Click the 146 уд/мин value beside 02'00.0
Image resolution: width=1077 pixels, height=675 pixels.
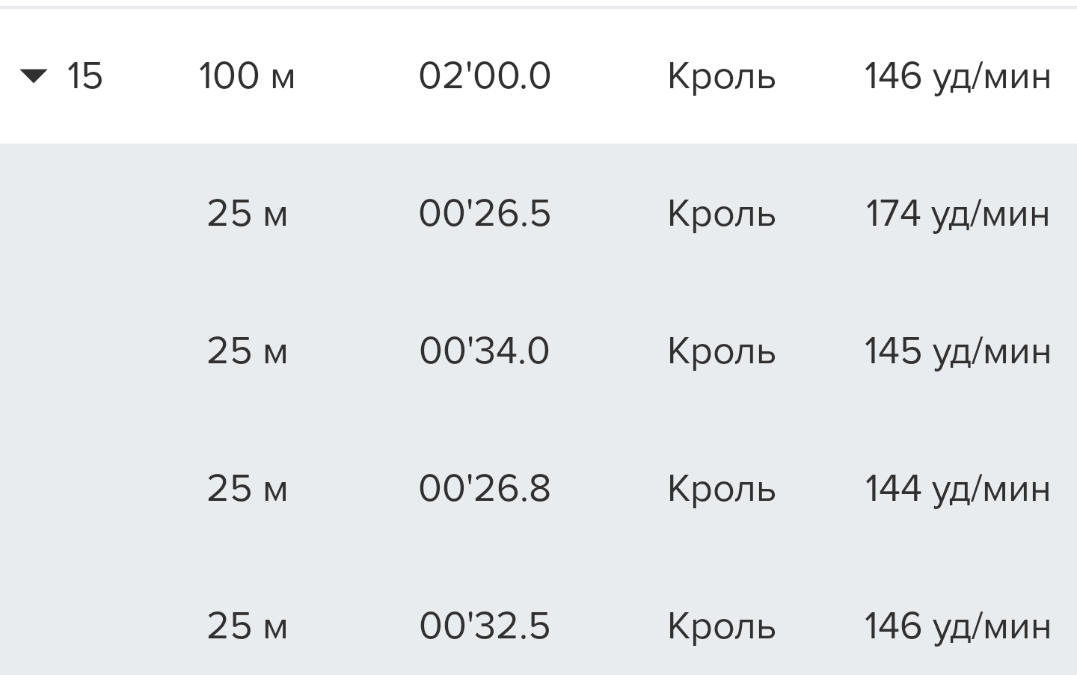pos(957,76)
